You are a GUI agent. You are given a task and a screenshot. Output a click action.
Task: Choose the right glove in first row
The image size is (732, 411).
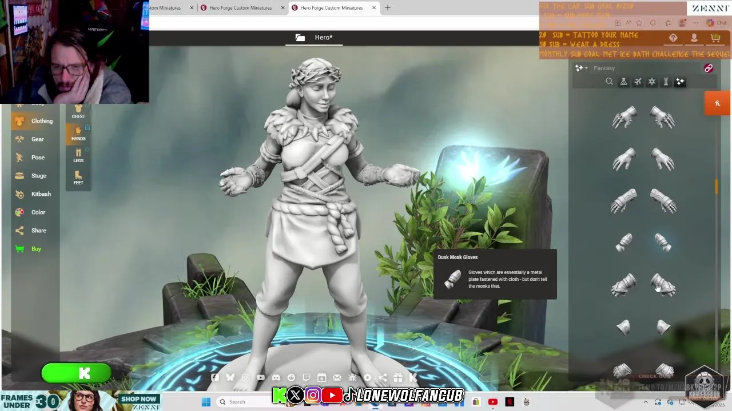(x=663, y=118)
